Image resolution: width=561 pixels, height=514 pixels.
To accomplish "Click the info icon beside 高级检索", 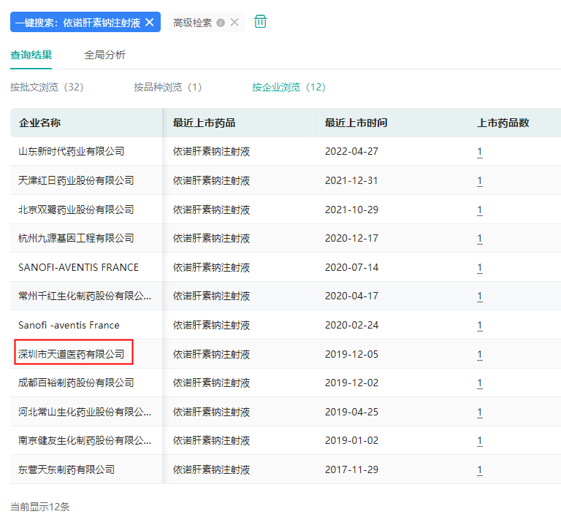I will 221,23.
